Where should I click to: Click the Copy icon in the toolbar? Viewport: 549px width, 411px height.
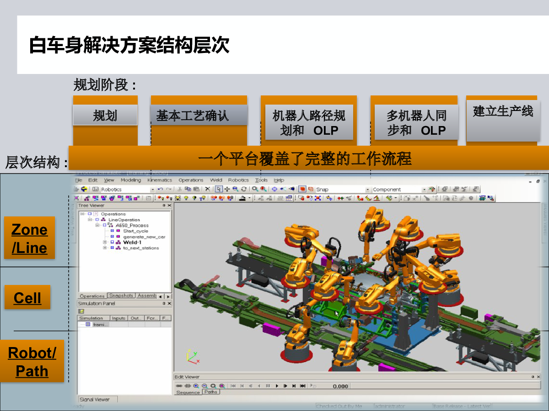coord(188,189)
